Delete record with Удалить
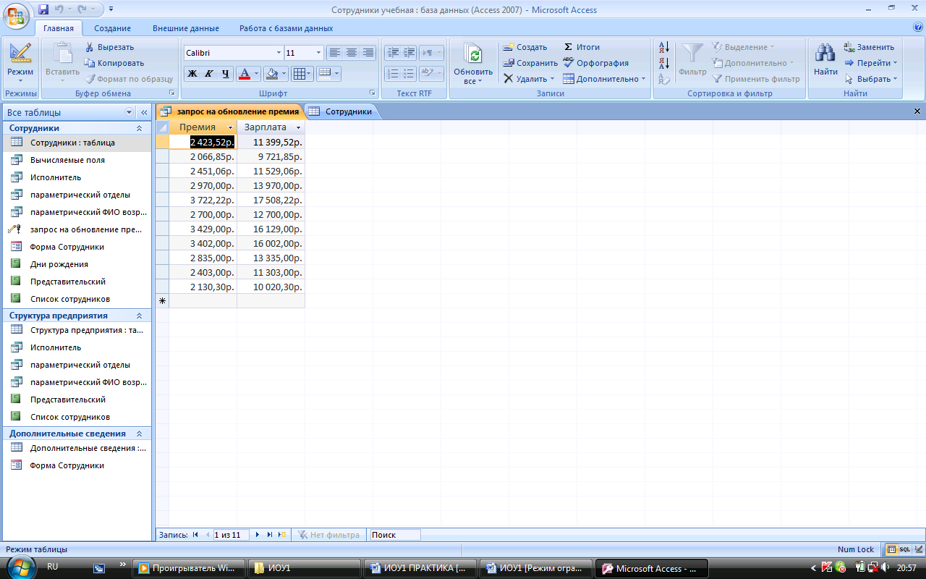The height and width of the screenshot is (579, 926). (x=529, y=79)
